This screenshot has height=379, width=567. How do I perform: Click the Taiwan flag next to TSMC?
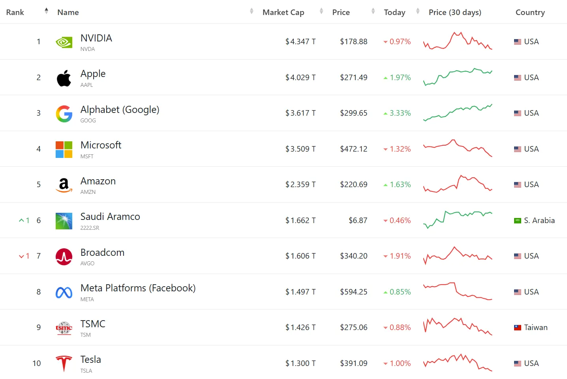517,328
